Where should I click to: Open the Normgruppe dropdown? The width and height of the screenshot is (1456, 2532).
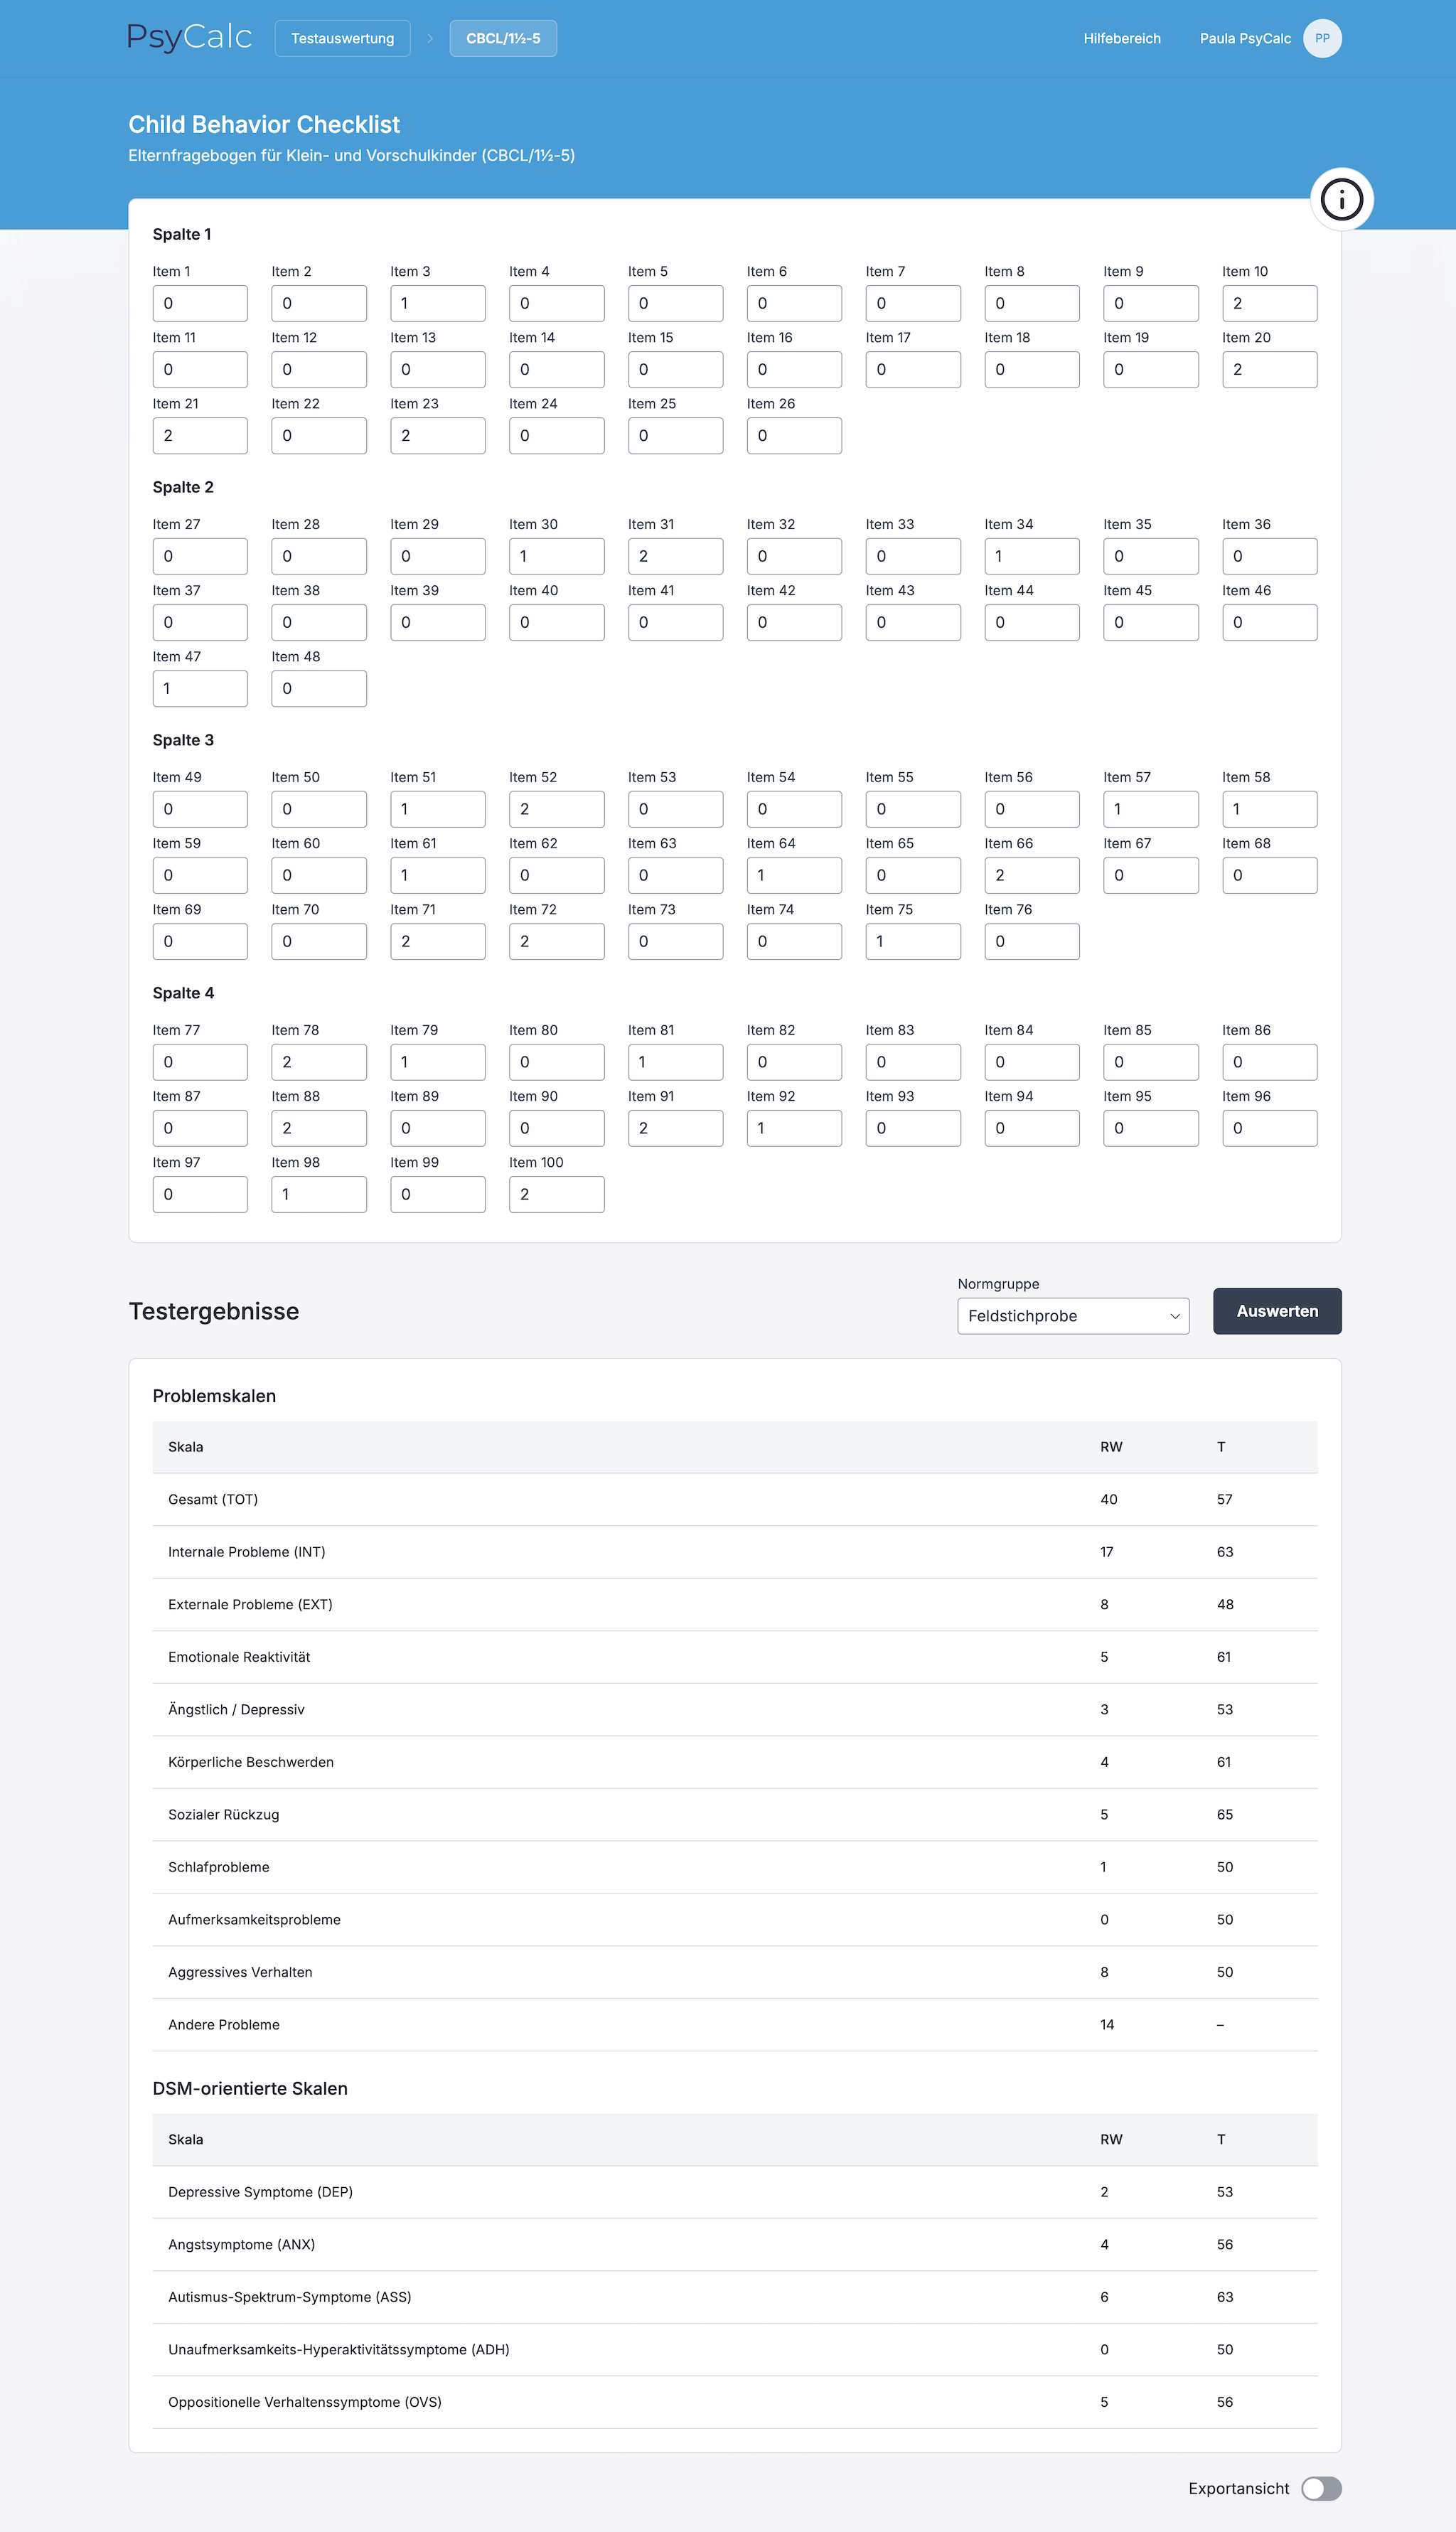(x=1072, y=1316)
